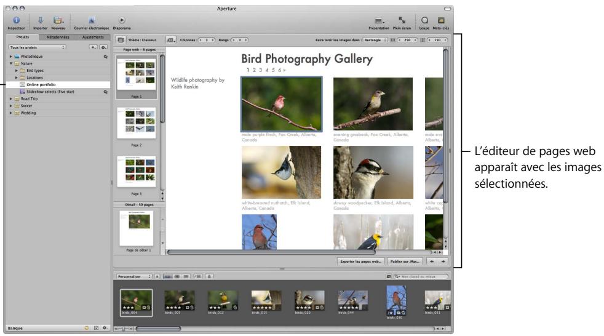The height and width of the screenshot is (336, 604).
Task: Click the browser filmstrip horizontal scrollbar
Action: click(x=158, y=329)
